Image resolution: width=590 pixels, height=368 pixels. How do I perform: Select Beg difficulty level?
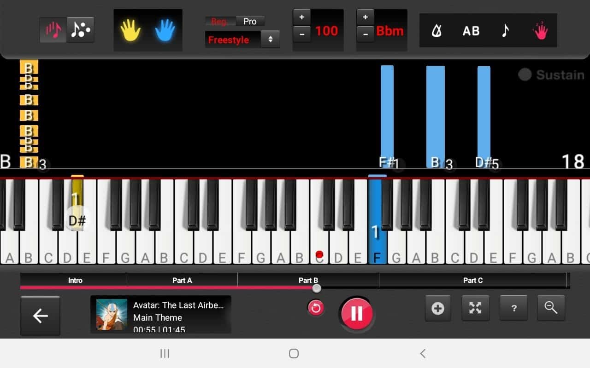tap(220, 22)
